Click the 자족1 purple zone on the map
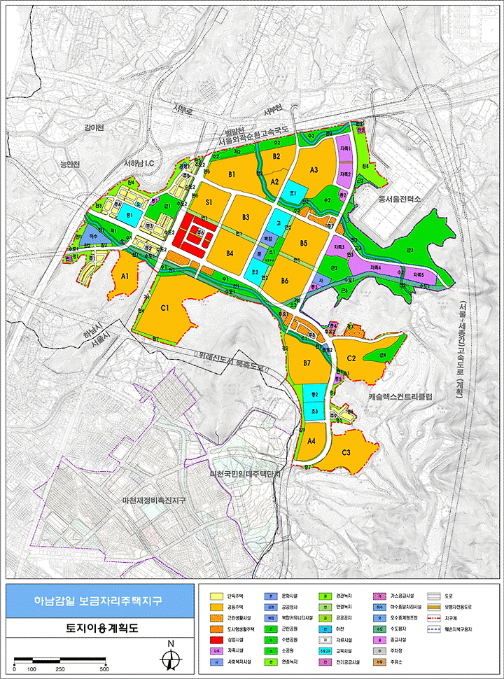The height and width of the screenshot is (679, 504). [345, 148]
